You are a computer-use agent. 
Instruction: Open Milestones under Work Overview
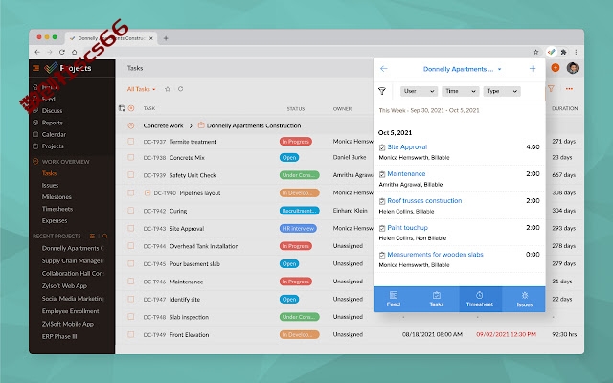point(57,197)
